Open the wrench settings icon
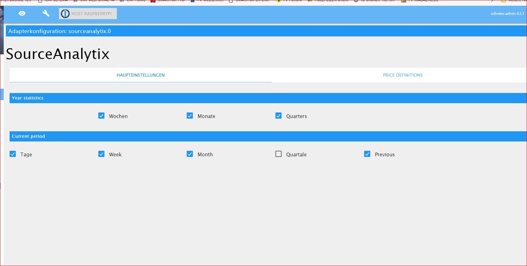Screen dimensions: 527x266 (x=46, y=13)
